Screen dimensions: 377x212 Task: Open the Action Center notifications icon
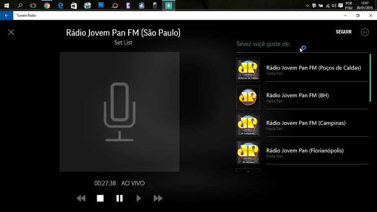pyautogui.click(x=341, y=5)
